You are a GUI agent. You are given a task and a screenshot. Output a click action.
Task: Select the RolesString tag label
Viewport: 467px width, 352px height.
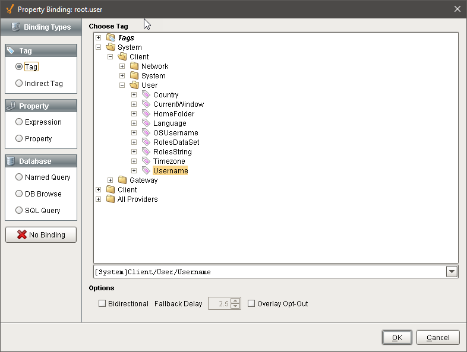[172, 152]
